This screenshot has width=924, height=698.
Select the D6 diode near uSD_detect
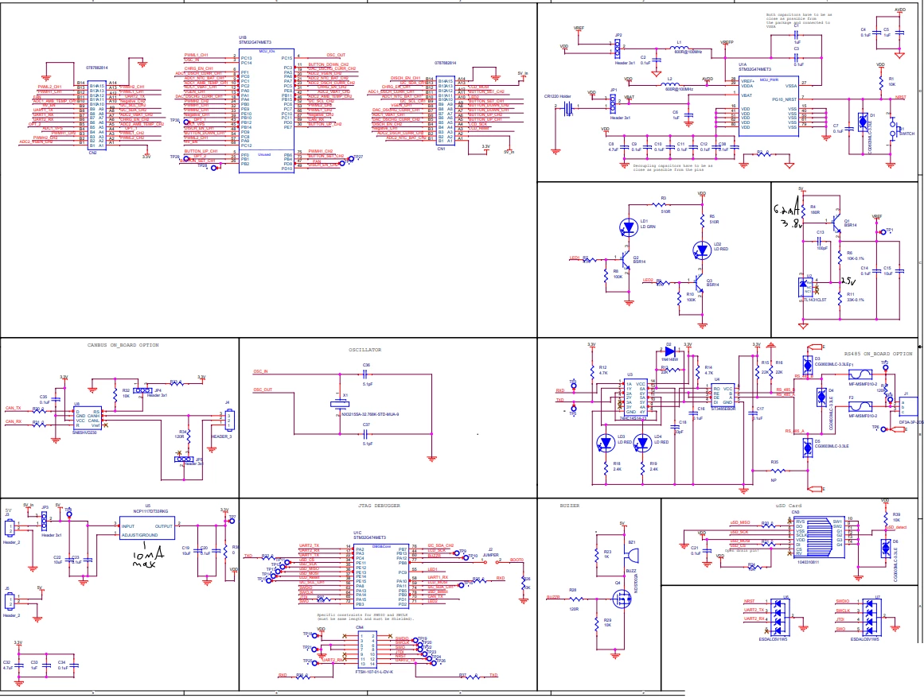click(885, 548)
